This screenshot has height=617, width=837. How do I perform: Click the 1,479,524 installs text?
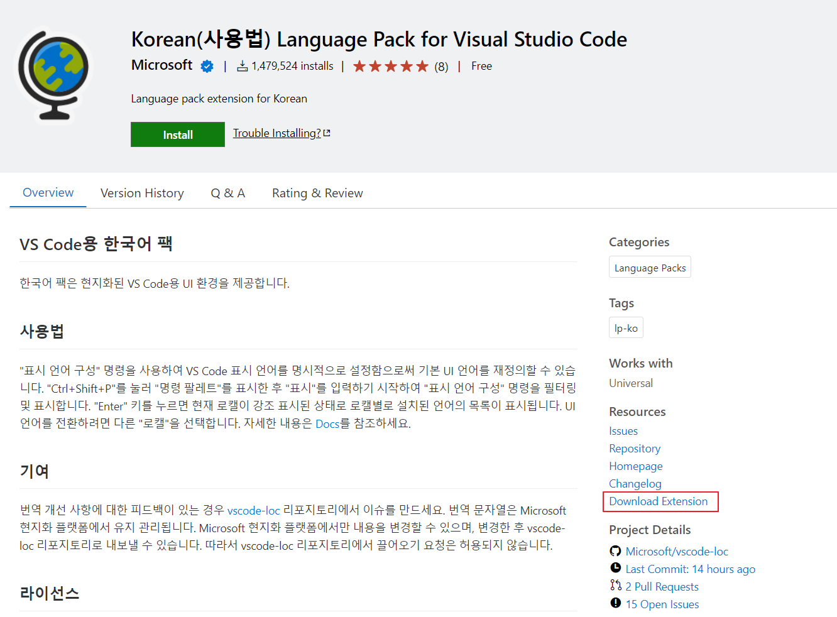(292, 66)
